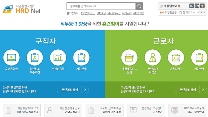Select popular keyword 멀티캠퍼스
Image resolution: width=208 pixels, height=117 pixels.
click(x=88, y=13)
